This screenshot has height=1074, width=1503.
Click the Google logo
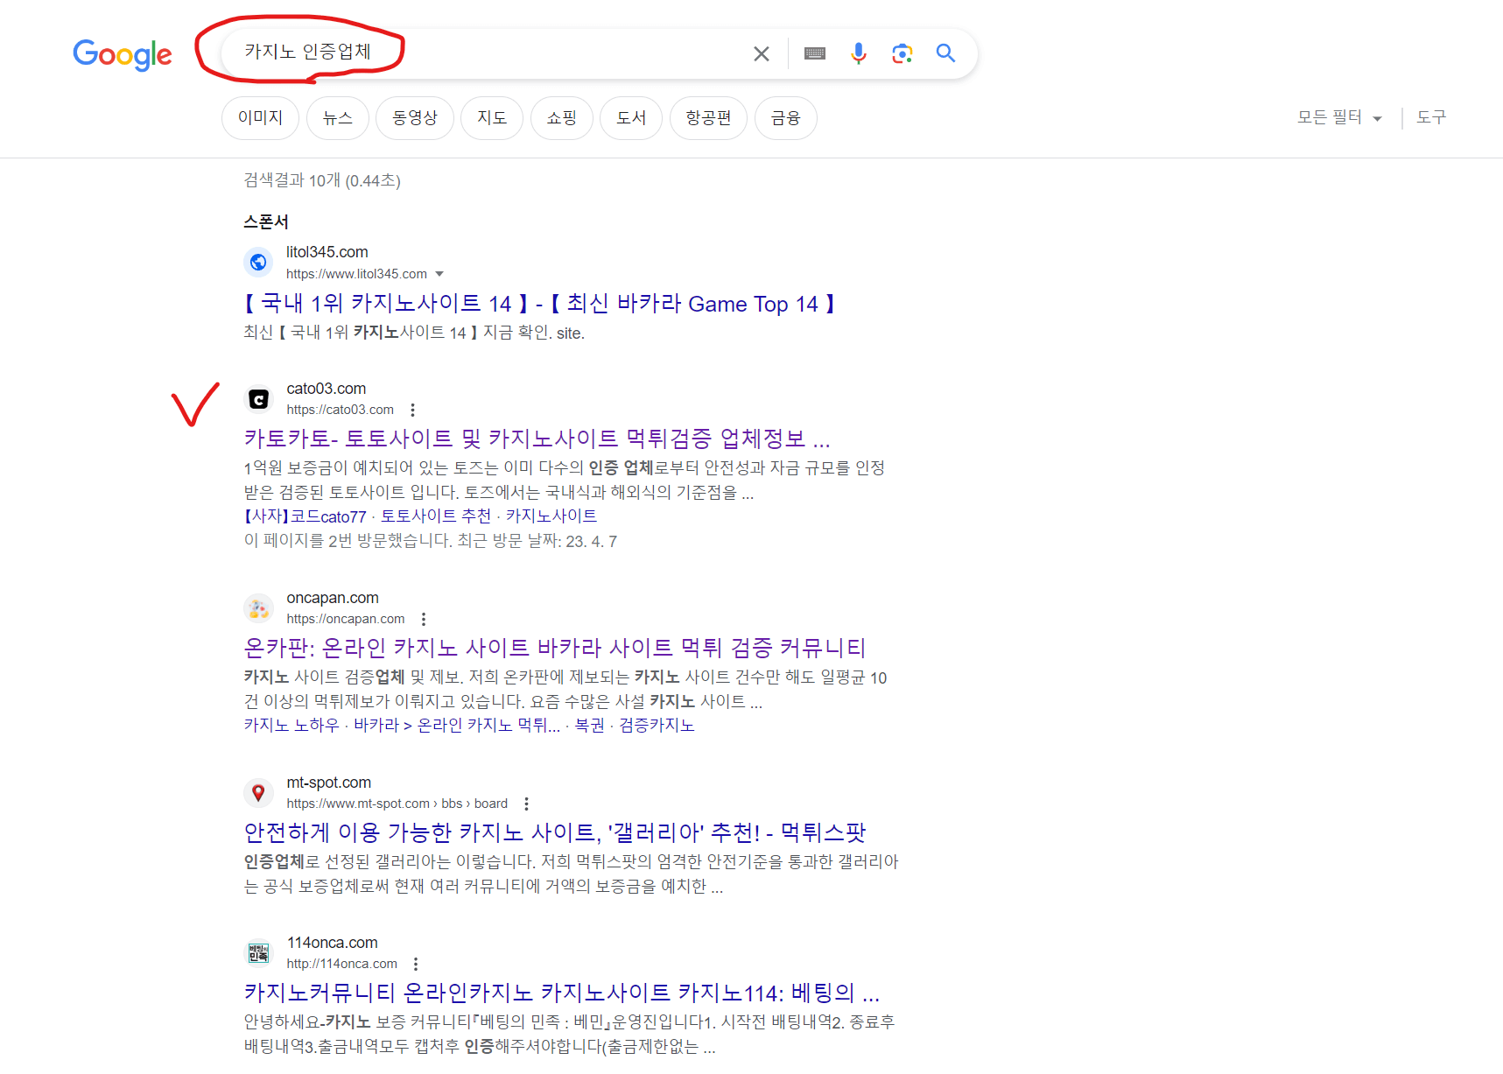(123, 54)
